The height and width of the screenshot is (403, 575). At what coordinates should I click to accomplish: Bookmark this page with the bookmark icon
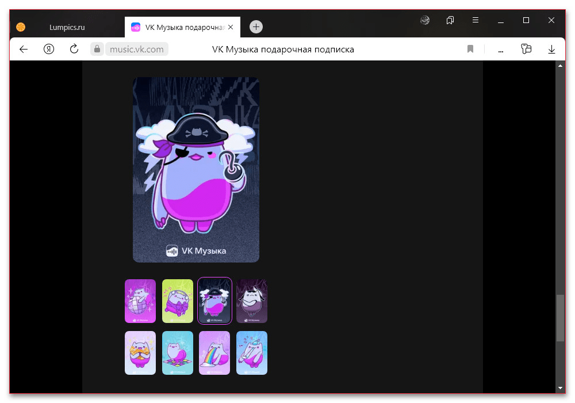pyautogui.click(x=470, y=49)
